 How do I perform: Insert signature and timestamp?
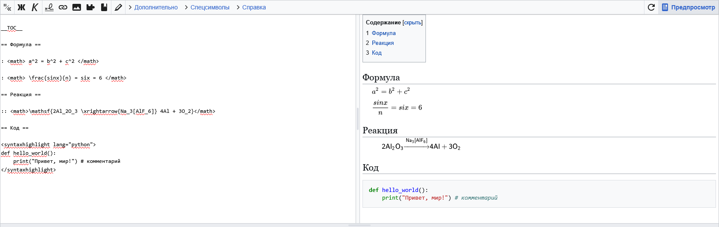point(49,7)
